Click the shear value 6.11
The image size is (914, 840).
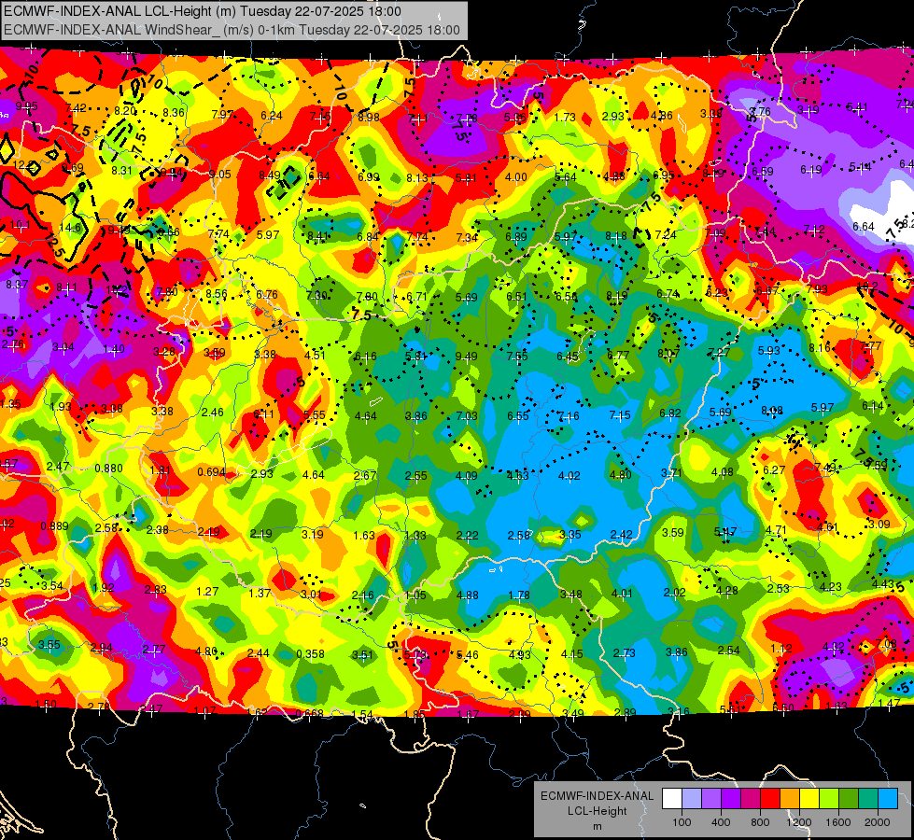[263, 414]
